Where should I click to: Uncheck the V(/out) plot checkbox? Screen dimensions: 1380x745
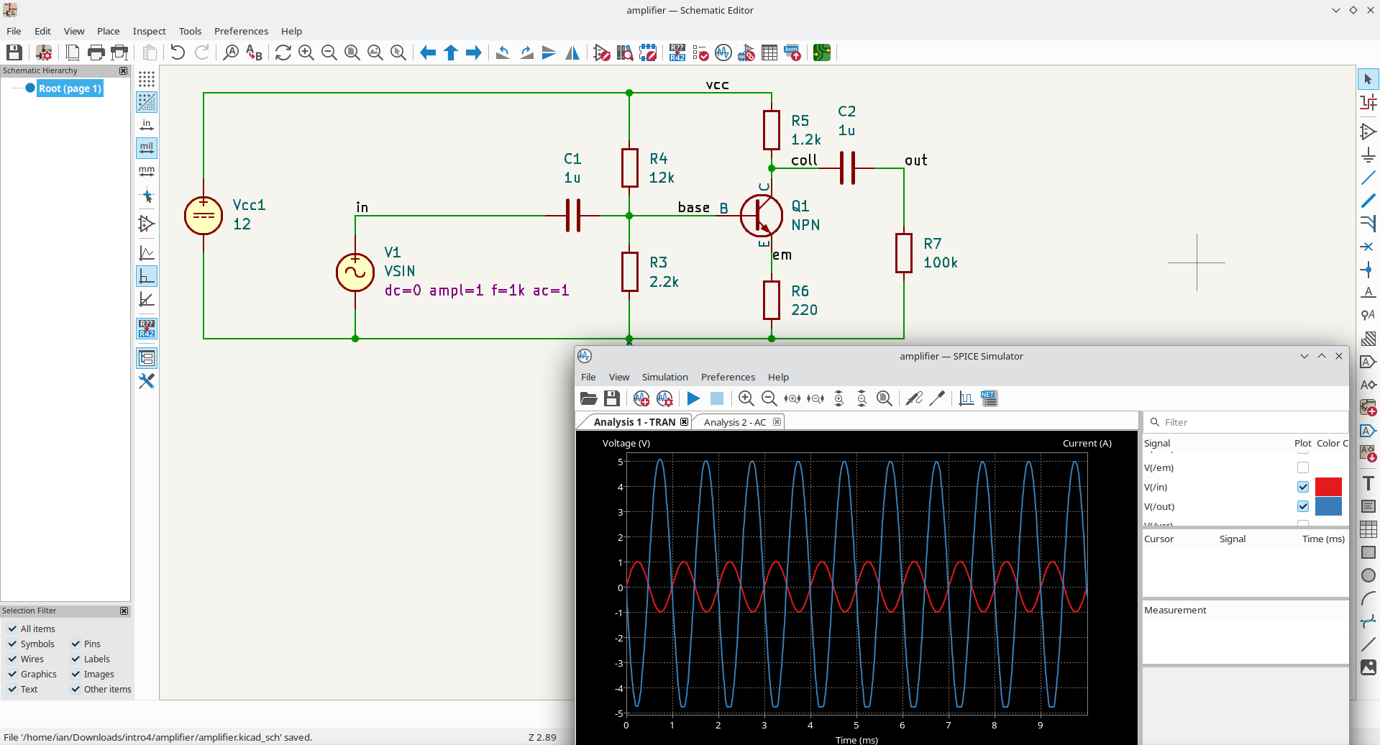tap(1302, 506)
